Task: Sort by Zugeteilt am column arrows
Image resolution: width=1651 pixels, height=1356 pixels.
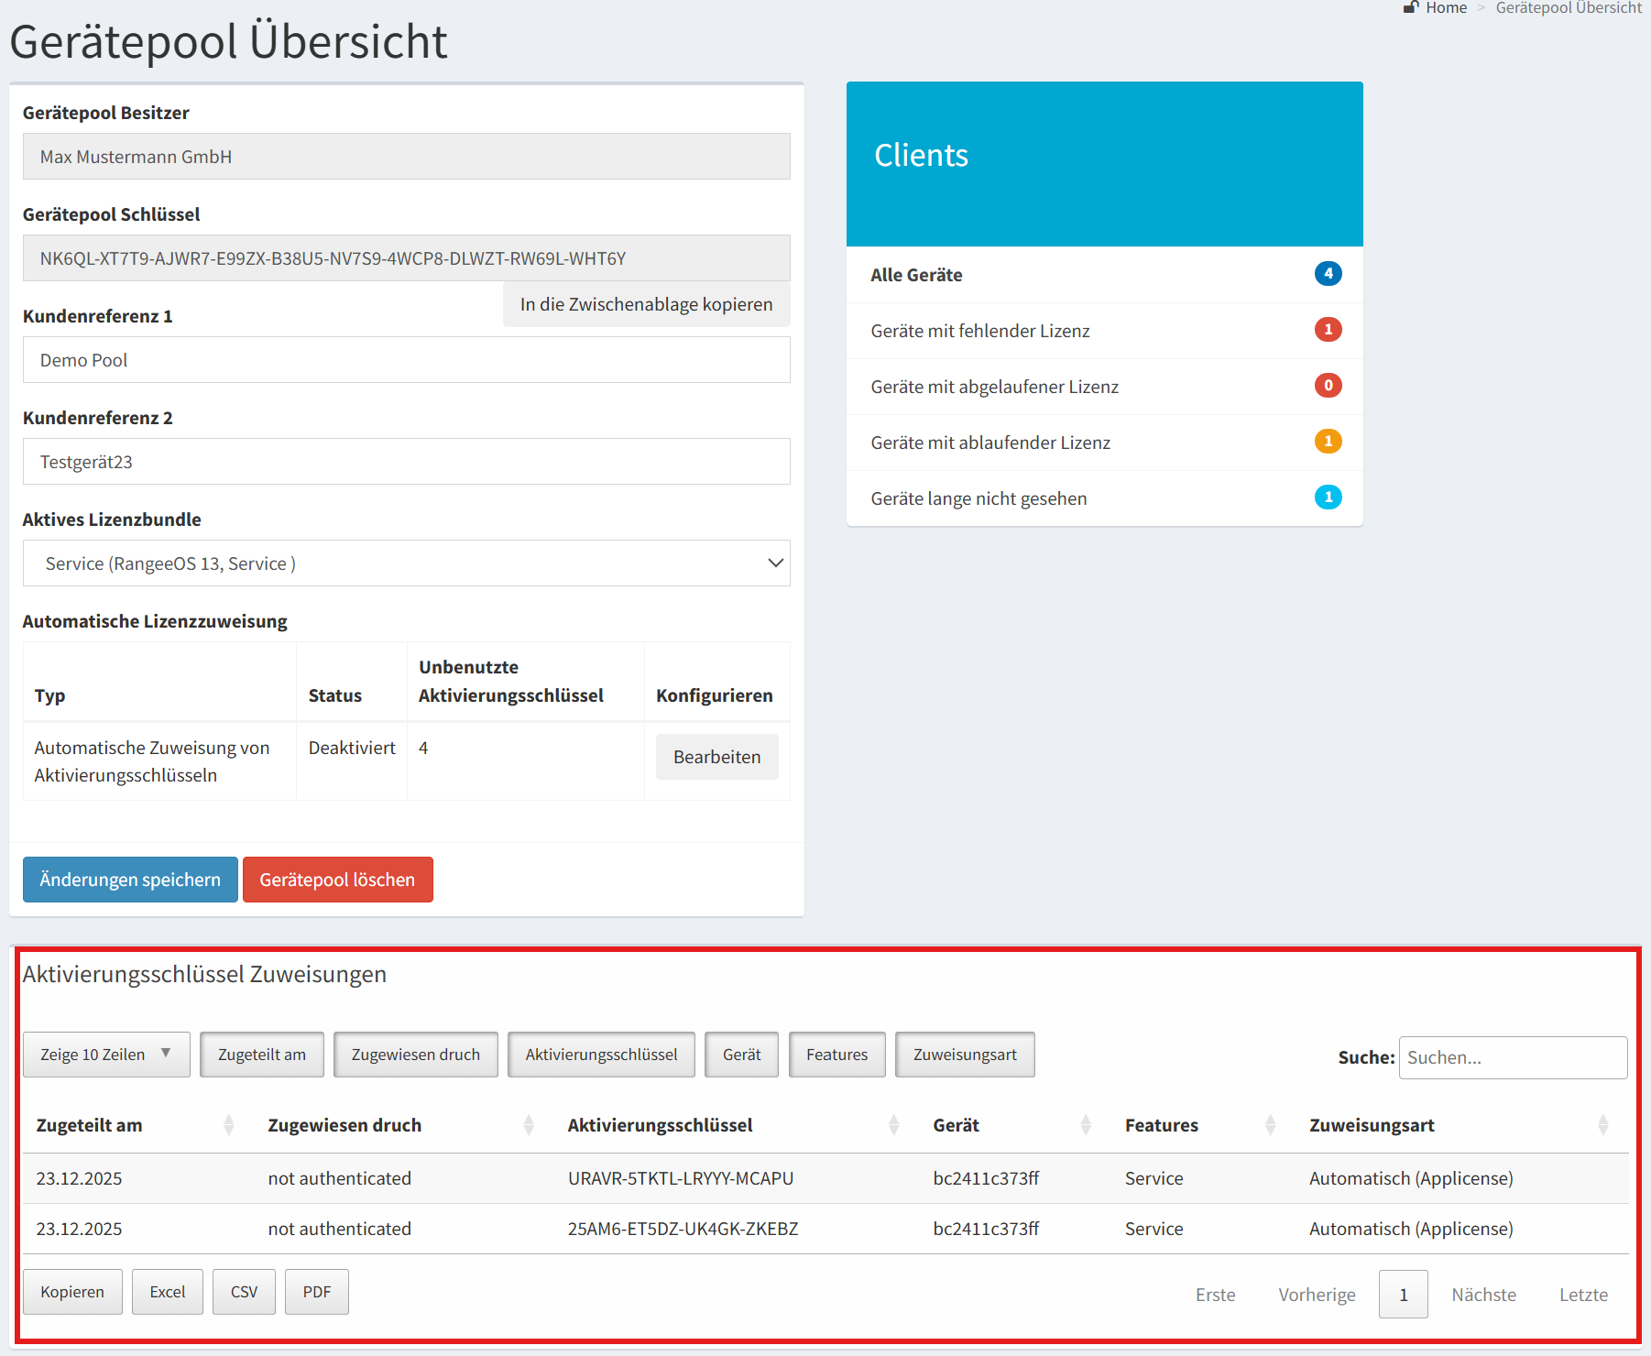Action: point(228,1125)
